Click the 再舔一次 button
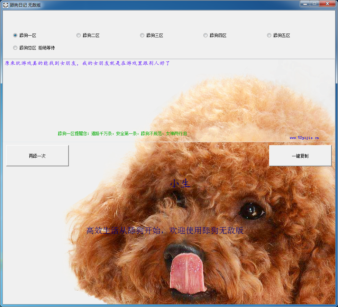 (37, 156)
